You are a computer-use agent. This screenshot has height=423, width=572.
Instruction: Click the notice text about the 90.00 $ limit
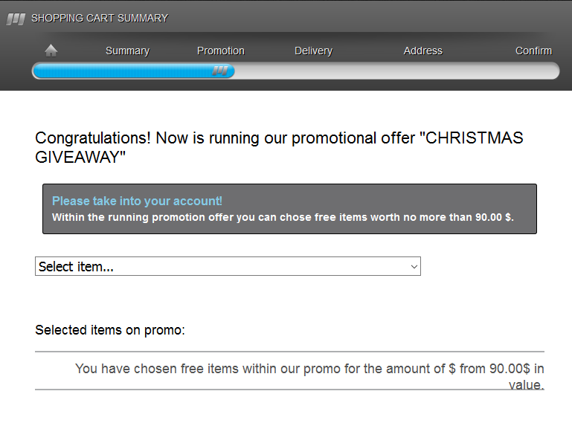283,218
